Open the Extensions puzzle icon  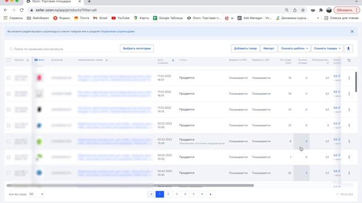321,10
